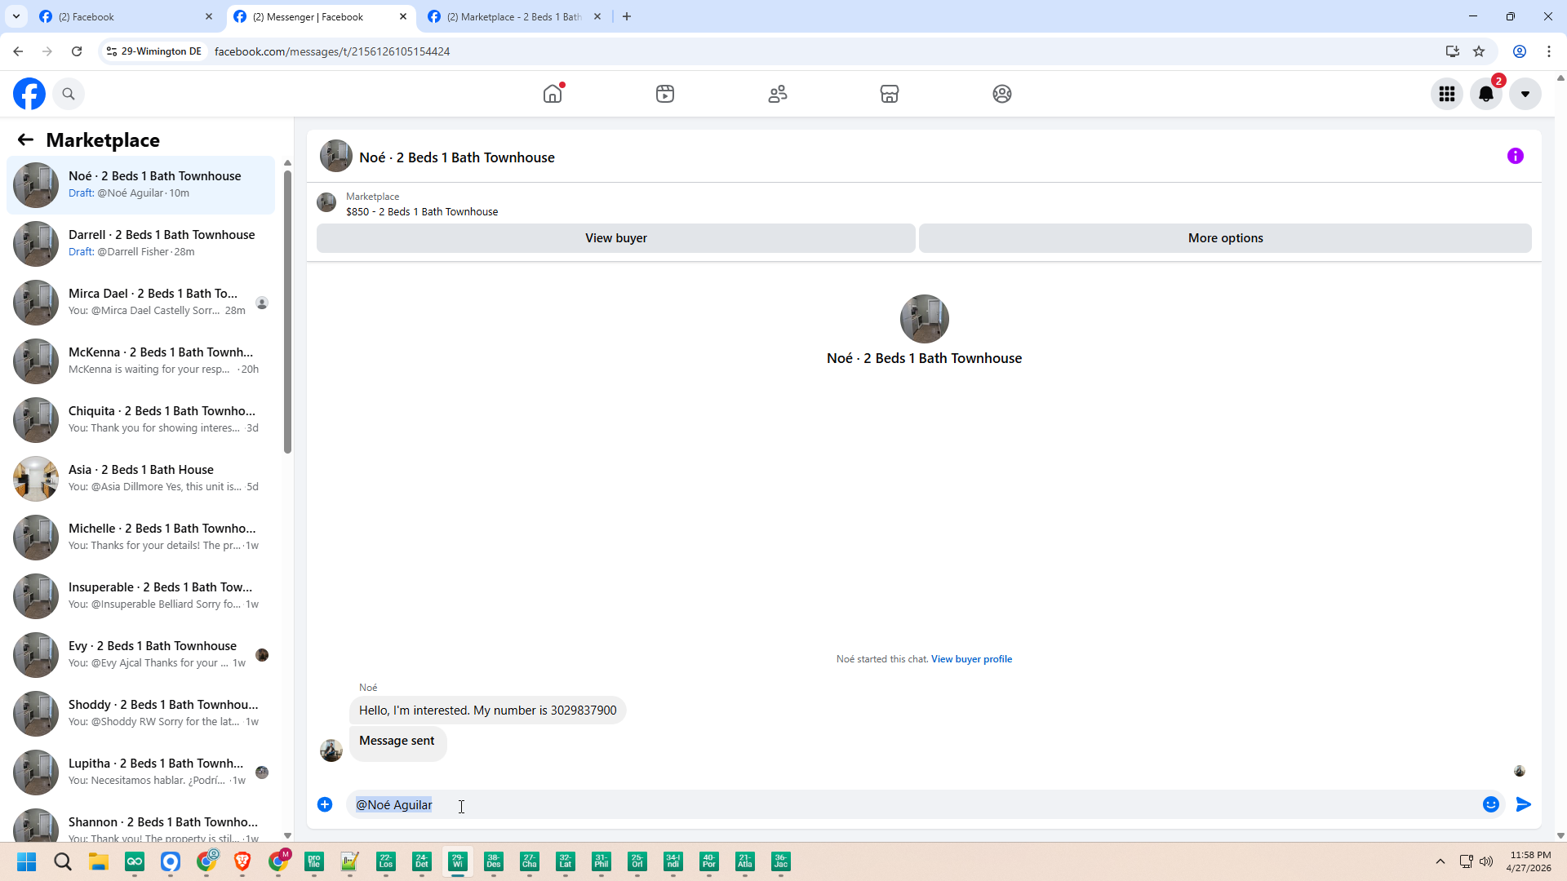Open the Reels video icon
Viewport: 1567px width, 881px height.
point(665,94)
